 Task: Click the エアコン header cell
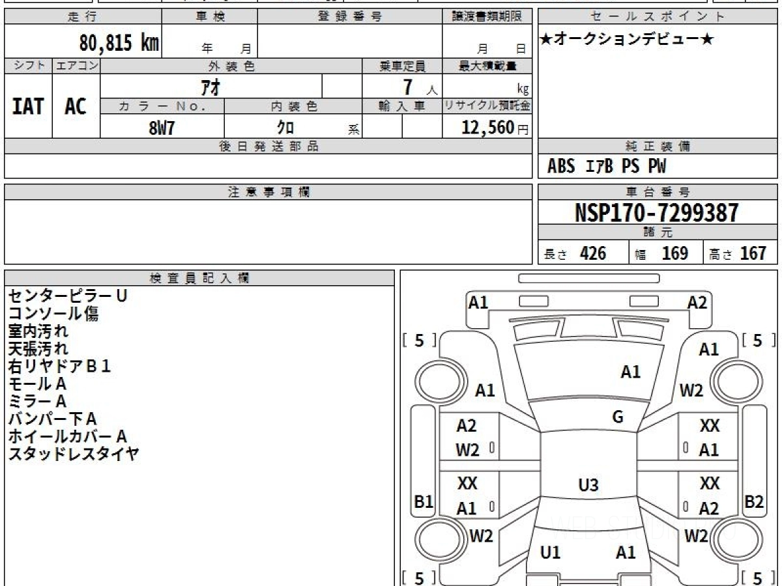click(76, 66)
